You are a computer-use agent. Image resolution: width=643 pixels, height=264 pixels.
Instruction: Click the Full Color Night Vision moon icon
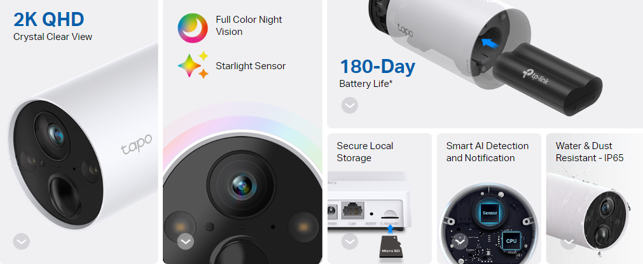tap(193, 29)
